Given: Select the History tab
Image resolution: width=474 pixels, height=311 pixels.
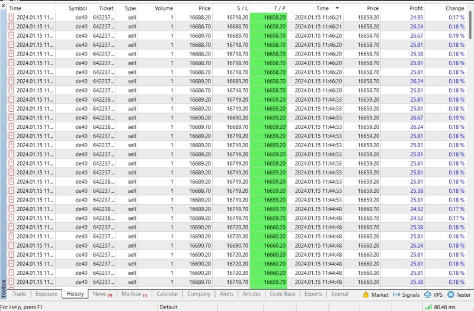Looking at the screenshot, I should [75, 294].
